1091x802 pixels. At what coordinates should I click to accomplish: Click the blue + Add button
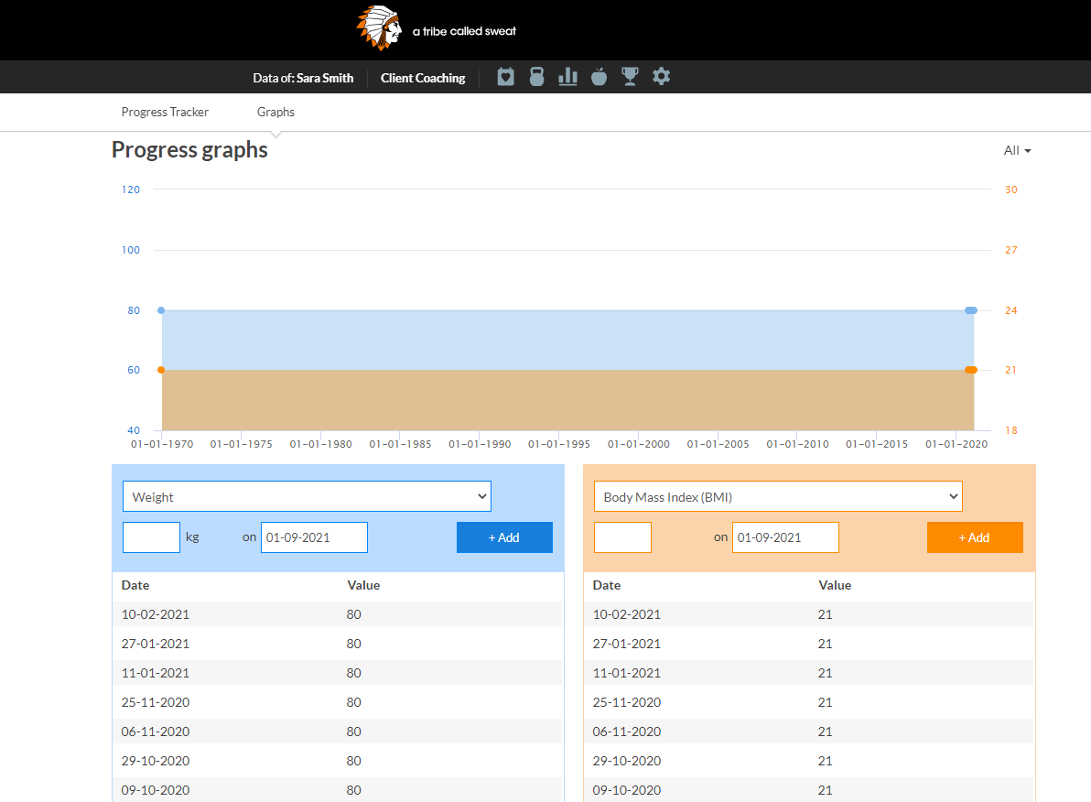[504, 537]
